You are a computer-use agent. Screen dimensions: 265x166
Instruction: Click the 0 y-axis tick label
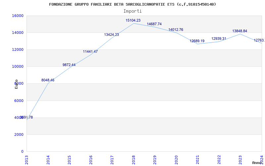tap(22, 151)
